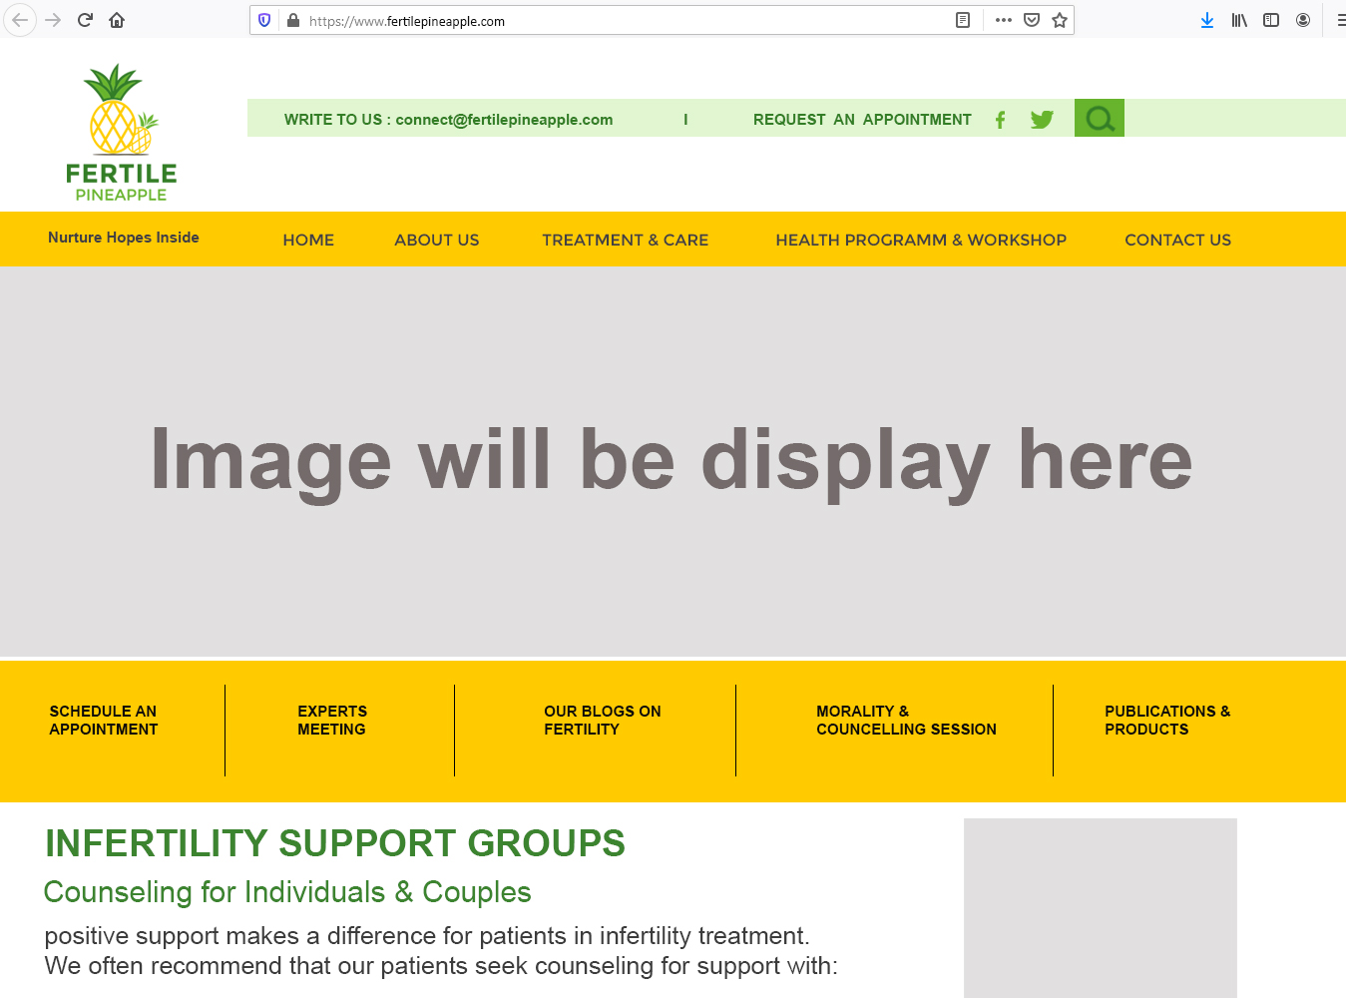Reload the page with refresh icon
The image size is (1346, 998).
(85, 20)
